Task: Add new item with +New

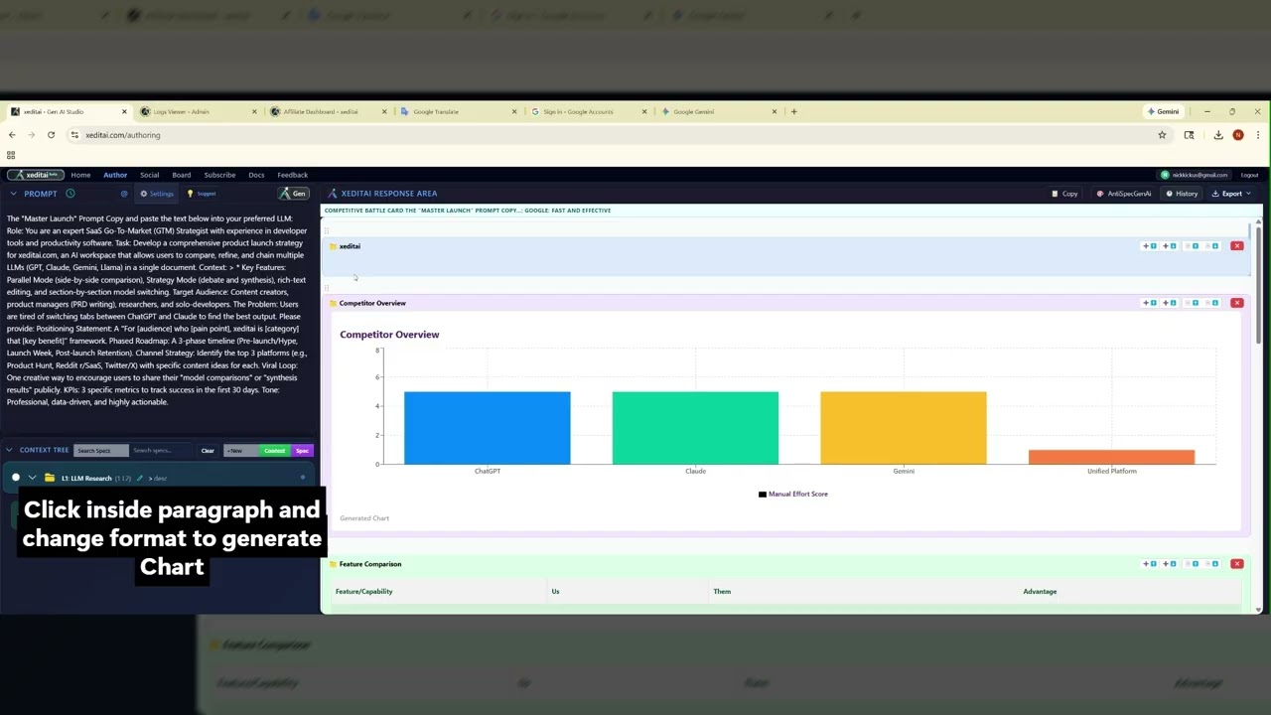Action: (x=240, y=451)
